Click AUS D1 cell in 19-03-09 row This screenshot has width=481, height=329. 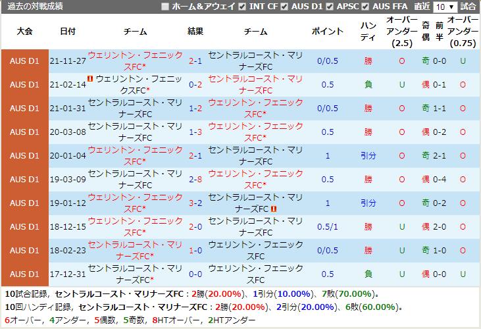(x=25, y=180)
